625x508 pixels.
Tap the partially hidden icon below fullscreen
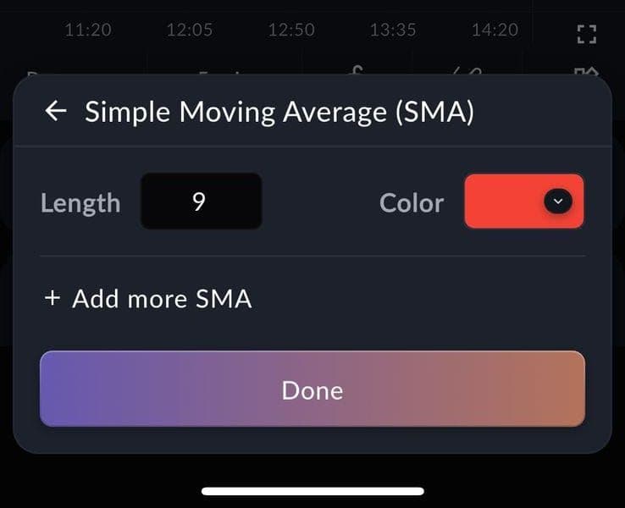[586, 72]
